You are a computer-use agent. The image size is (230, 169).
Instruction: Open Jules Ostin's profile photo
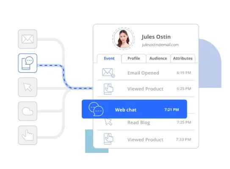124,39
